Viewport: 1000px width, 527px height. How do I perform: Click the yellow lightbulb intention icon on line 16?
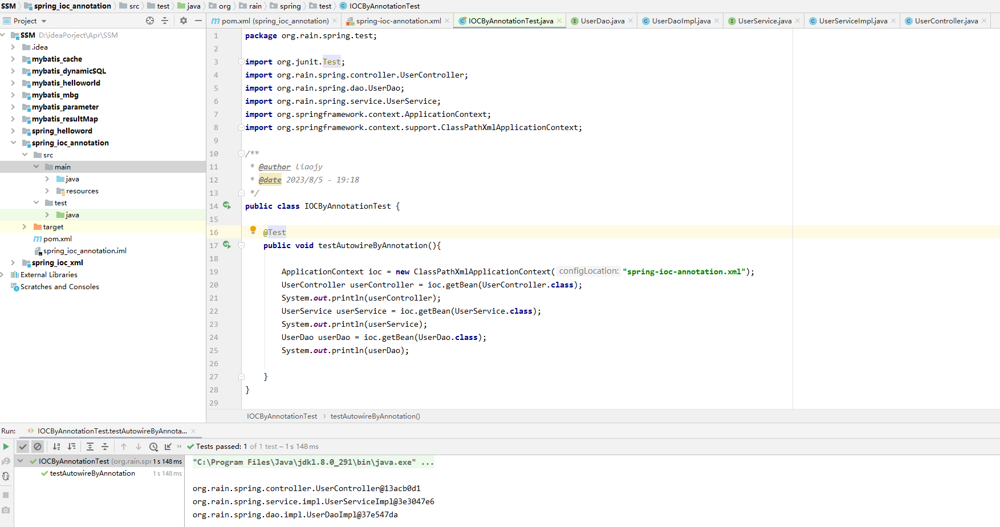pyautogui.click(x=253, y=230)
